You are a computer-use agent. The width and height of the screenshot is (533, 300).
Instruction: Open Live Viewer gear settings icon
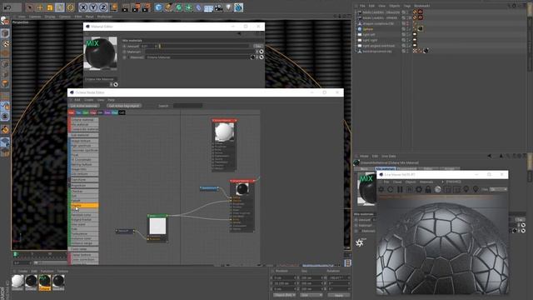419,189
